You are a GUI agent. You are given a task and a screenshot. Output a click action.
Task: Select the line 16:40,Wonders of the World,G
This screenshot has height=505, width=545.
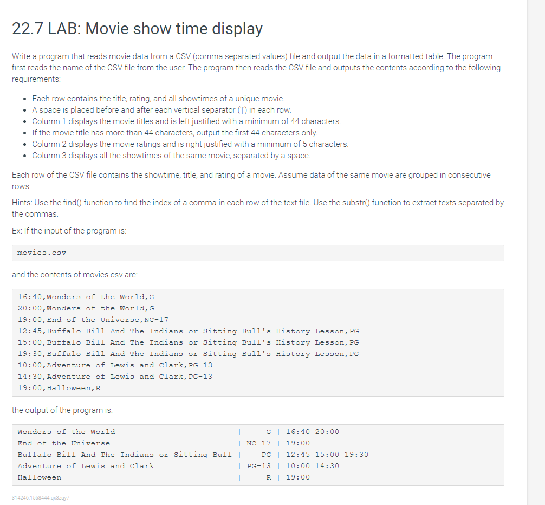tap(87, 296)
